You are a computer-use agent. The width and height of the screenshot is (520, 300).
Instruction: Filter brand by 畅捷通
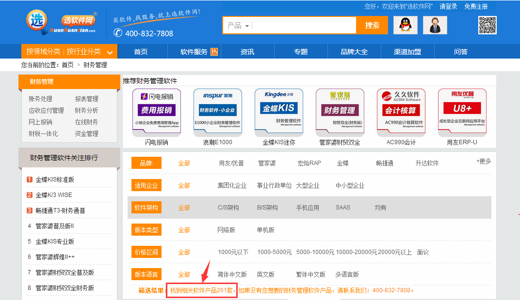[385, 163]
